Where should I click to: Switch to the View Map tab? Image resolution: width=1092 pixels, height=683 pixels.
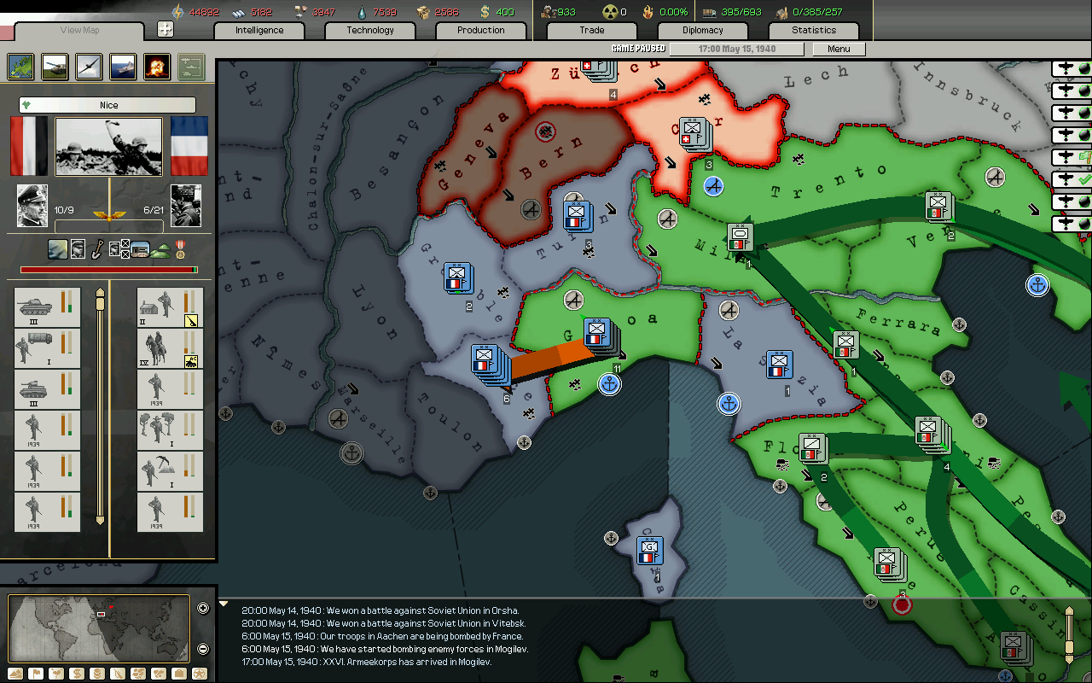coord(79,31)
